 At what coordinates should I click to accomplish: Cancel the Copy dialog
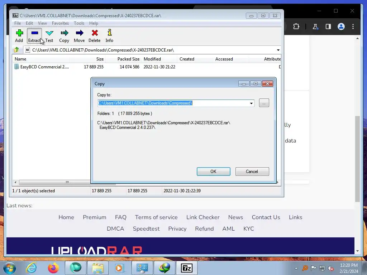click(252, 172)
